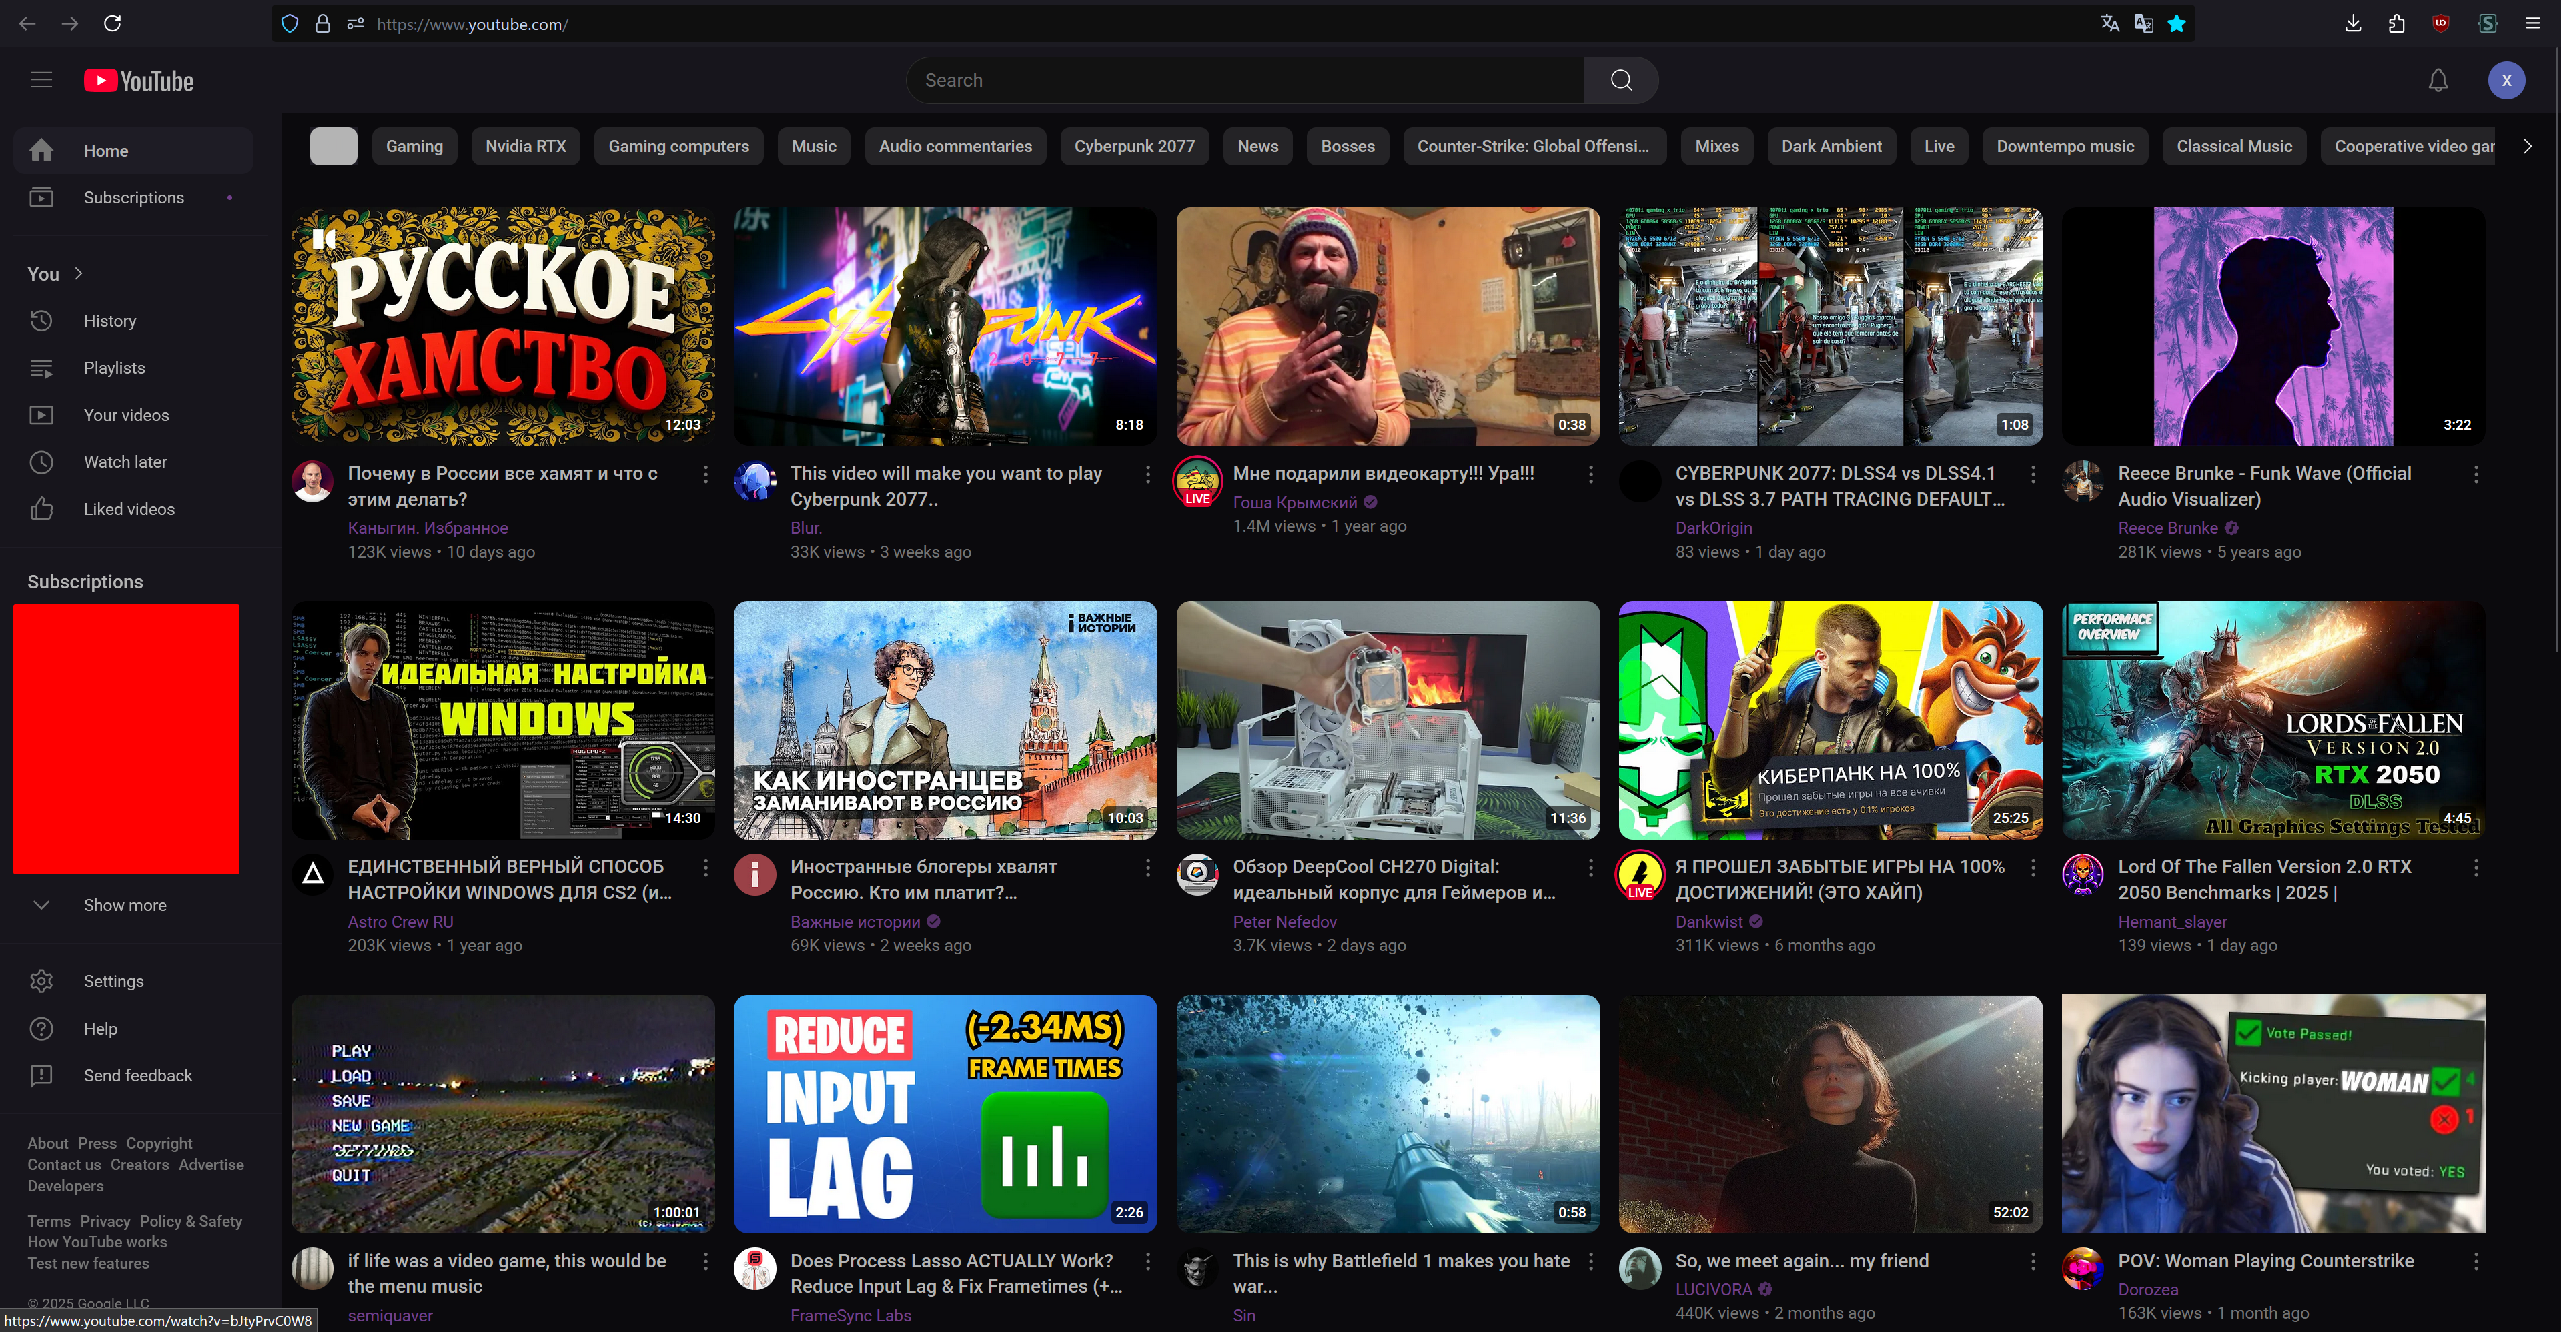2561x1332 pixels.
Task: Reload the page in browser
Action: pos(112,23)
